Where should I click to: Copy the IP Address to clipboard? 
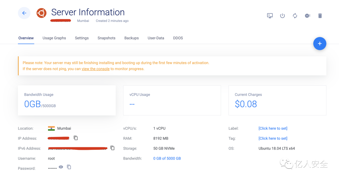[76, 138]
